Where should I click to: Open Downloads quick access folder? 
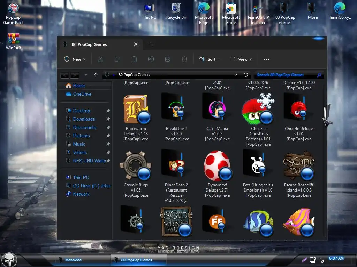click(x=84, y=119)
